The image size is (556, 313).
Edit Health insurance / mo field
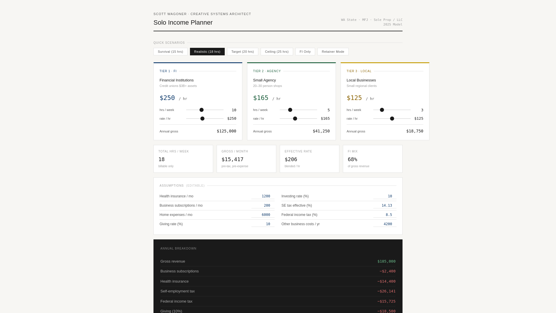pos(263,196)
